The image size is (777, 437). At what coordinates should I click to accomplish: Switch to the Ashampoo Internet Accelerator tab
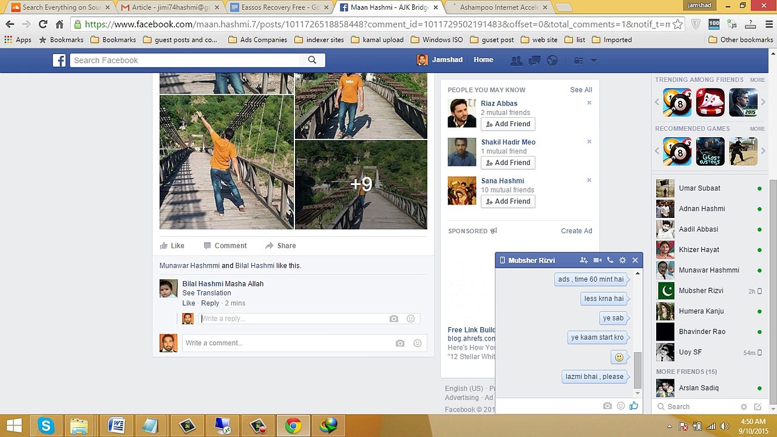click(498, 7)
